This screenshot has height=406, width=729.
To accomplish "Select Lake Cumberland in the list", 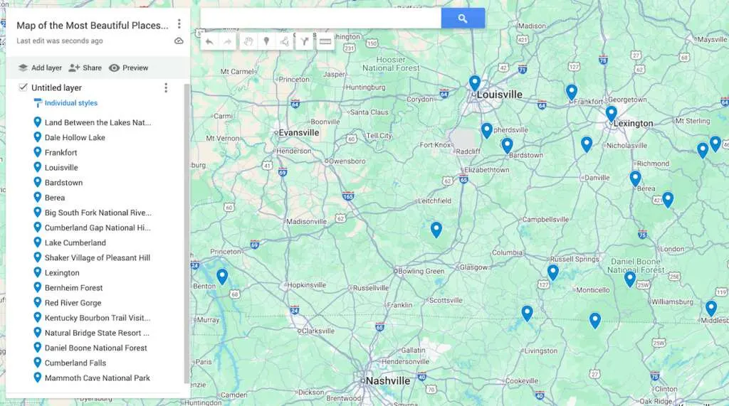I will pyautogui.click(x=75, y=242).
